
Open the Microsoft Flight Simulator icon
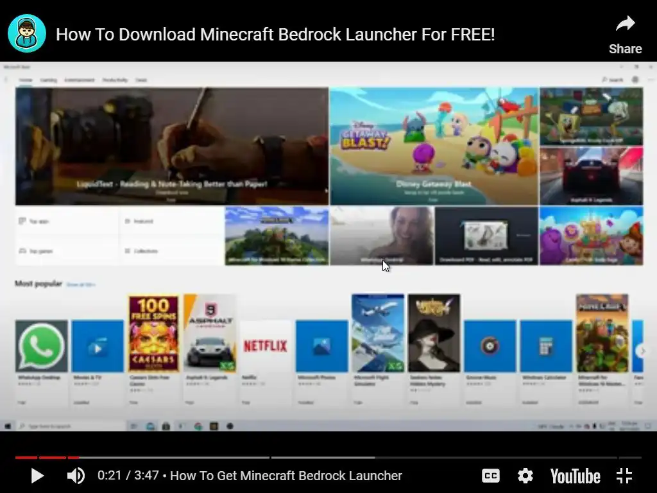click(x=378, y=333)
